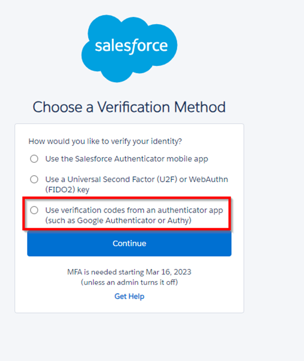Choose the U2F or WebAuthn key radio button
The height and width of the screenshot is (361, 304).
34,180
